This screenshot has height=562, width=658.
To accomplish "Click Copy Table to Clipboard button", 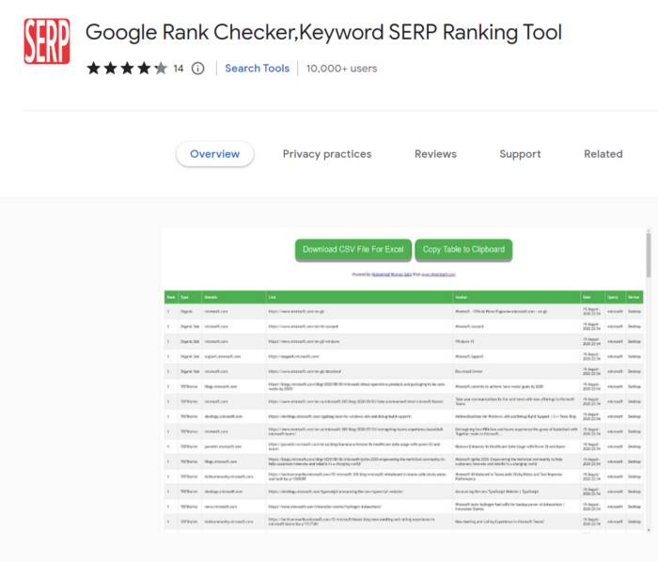I will (x=463, y=250).
